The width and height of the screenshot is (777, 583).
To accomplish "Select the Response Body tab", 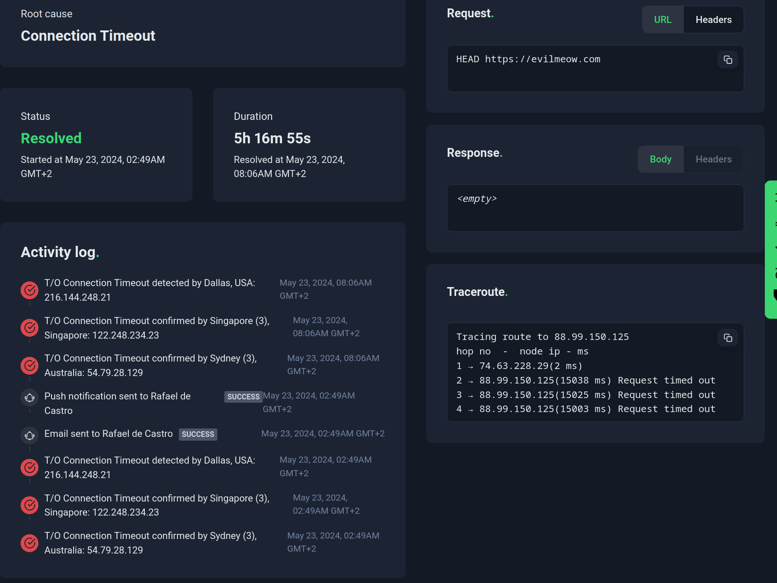I will [x=660, y=159].
